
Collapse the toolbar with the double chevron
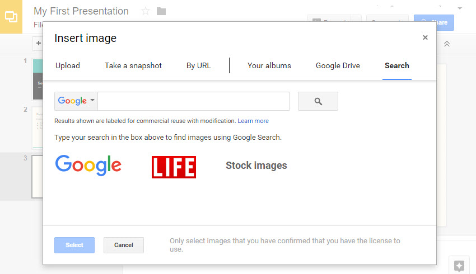[x=447, y=44]
